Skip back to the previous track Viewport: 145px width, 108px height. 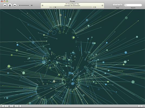click(x=5, y=5)
